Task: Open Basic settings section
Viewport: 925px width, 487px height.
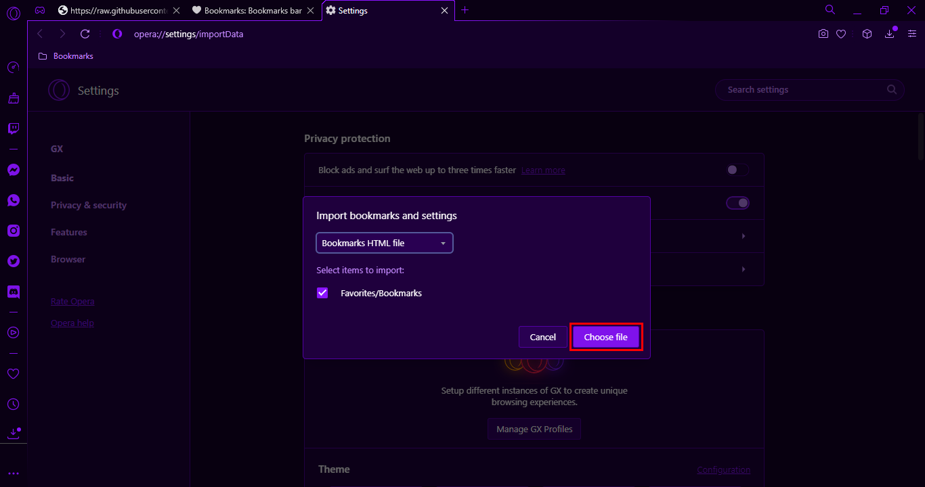Action: point(62,178)
